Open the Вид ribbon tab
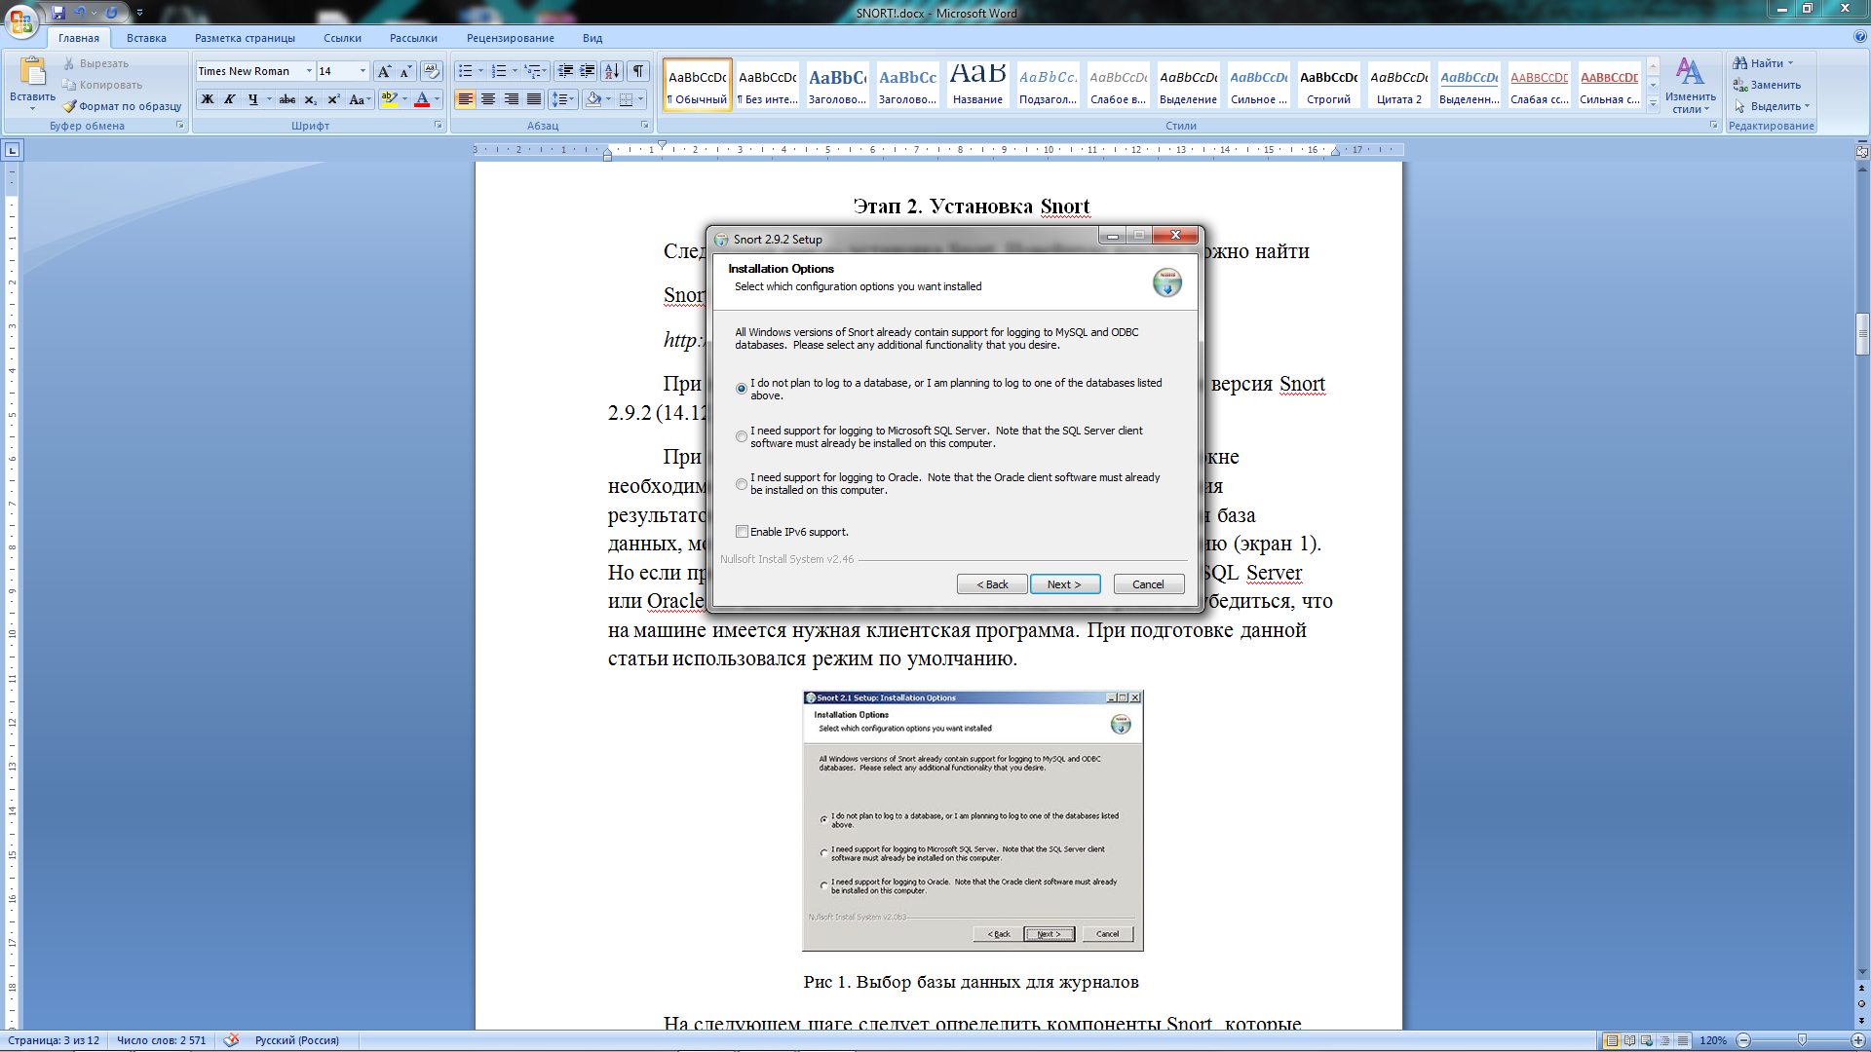Screen dimensions: 1871x1052 point(592,38)
